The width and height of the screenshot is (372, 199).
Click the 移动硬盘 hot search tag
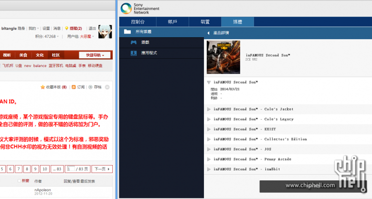(x=95, y=66)
